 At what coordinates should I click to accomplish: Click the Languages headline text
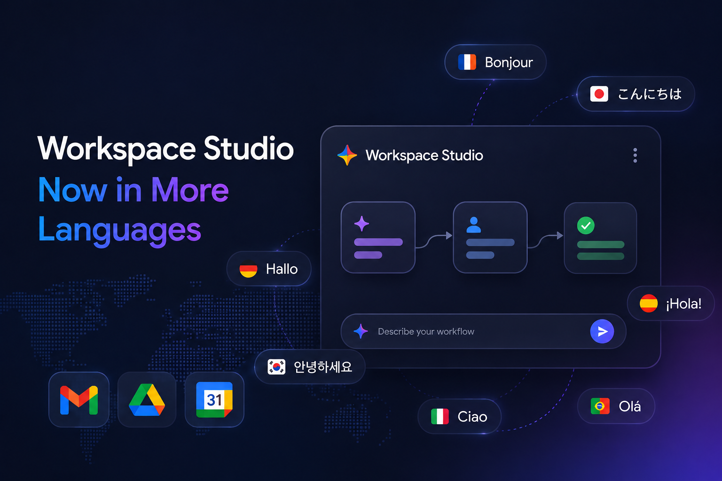119,230
